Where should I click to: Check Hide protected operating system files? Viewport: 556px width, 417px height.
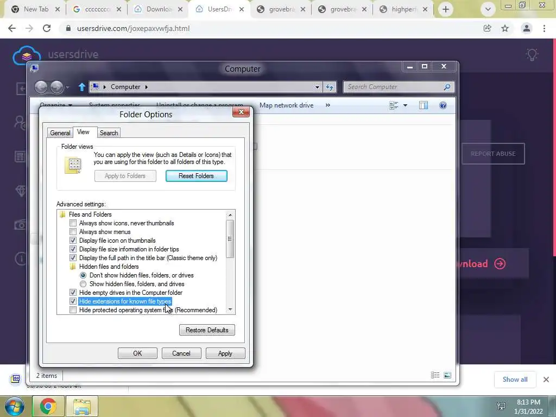coord(73,310)
